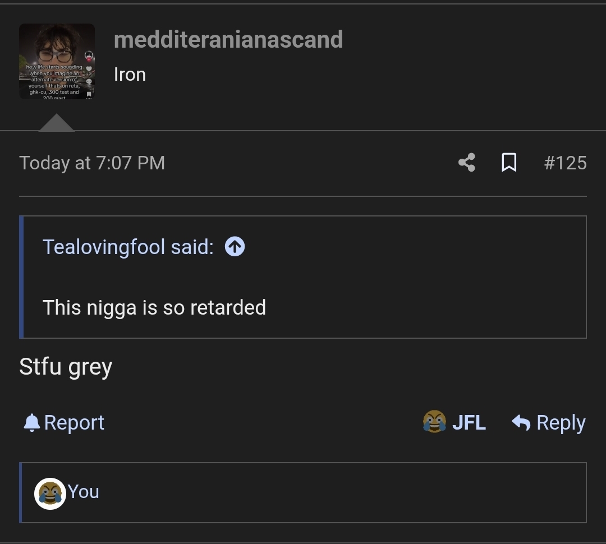Click the laughing emoji beside JFL

tap(434, 422)
